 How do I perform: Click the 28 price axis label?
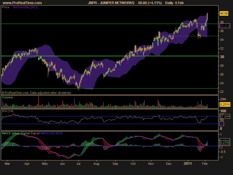pyautogui.click(x=222, y=66)
